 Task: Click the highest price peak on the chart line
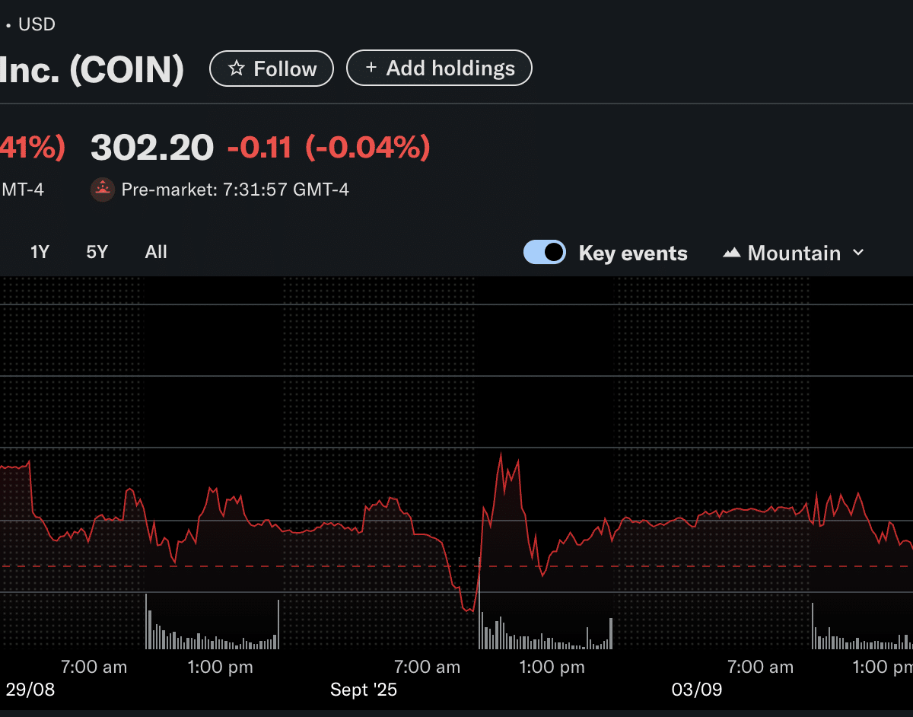501,454
